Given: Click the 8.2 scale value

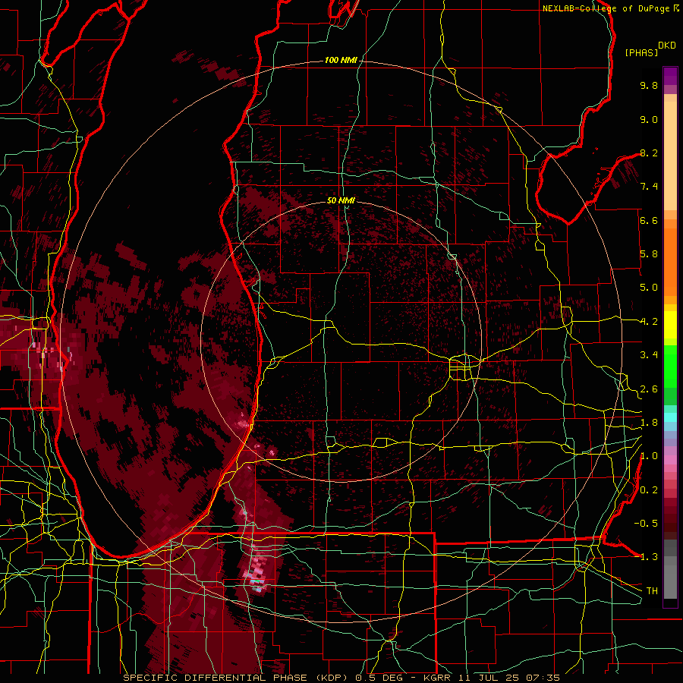Looking at the screenshot, I should (x=649, y=153).
